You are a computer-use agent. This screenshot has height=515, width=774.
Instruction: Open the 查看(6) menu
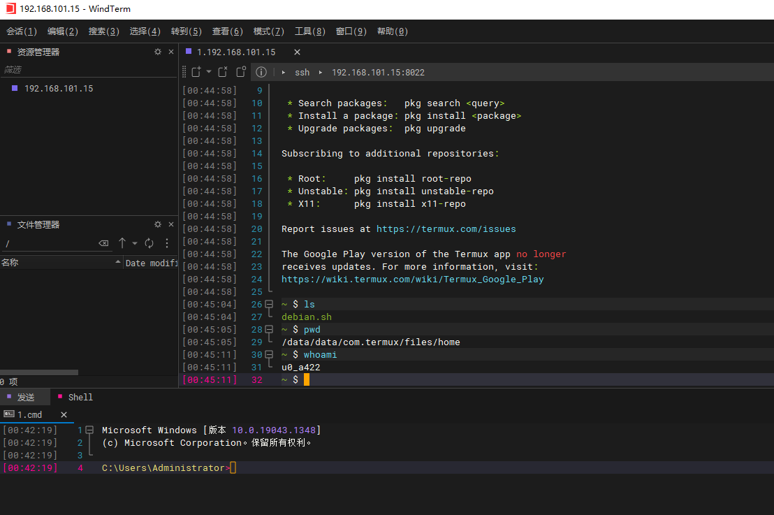point(228,31)
